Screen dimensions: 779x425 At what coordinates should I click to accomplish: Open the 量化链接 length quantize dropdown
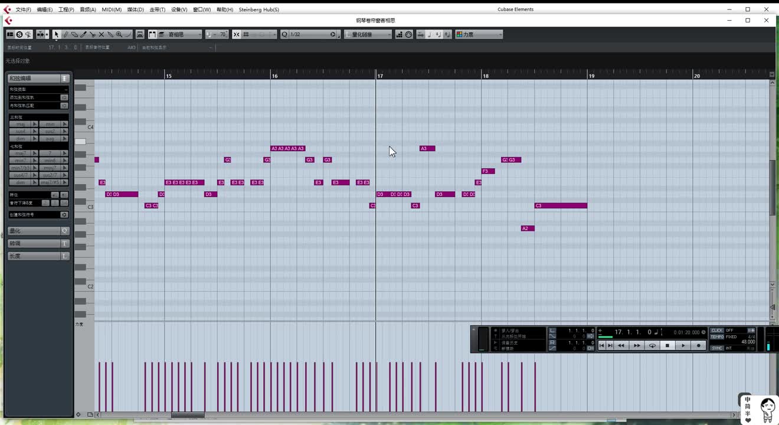[x=368, y=34]
